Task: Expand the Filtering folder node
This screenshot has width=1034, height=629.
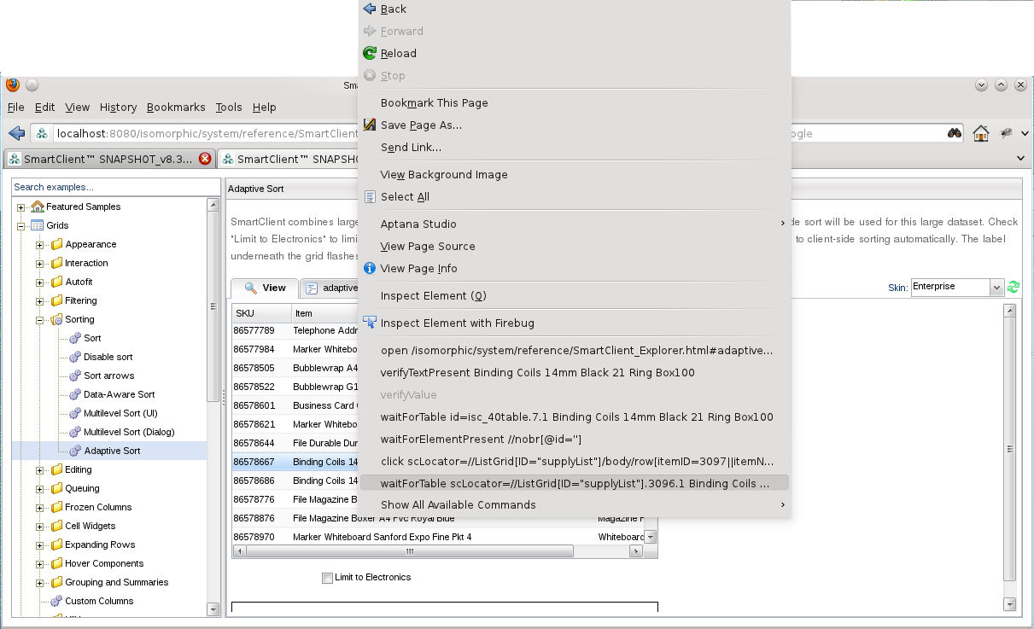Action: pos(40,300)
